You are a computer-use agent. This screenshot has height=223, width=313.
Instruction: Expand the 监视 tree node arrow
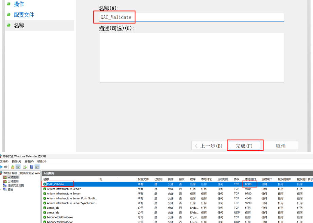tap(1, 189)
